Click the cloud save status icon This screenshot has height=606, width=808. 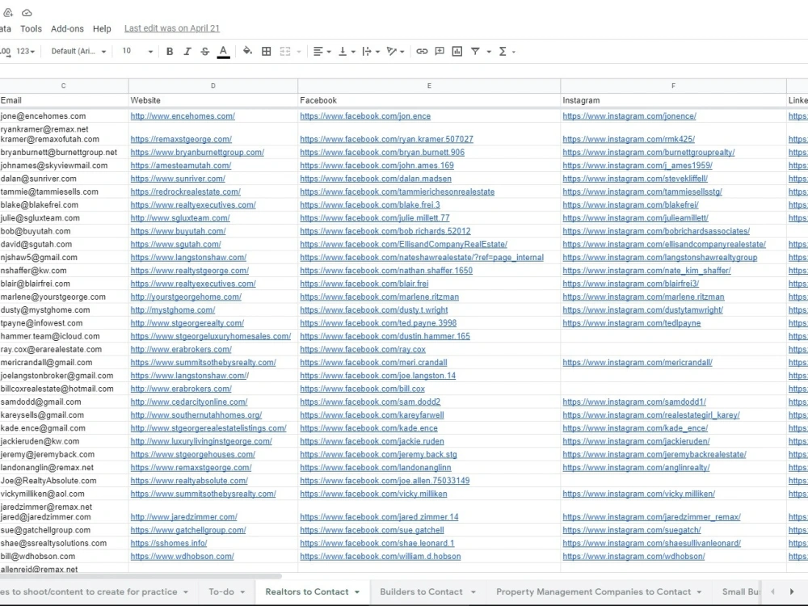click(x=27, y=12)
